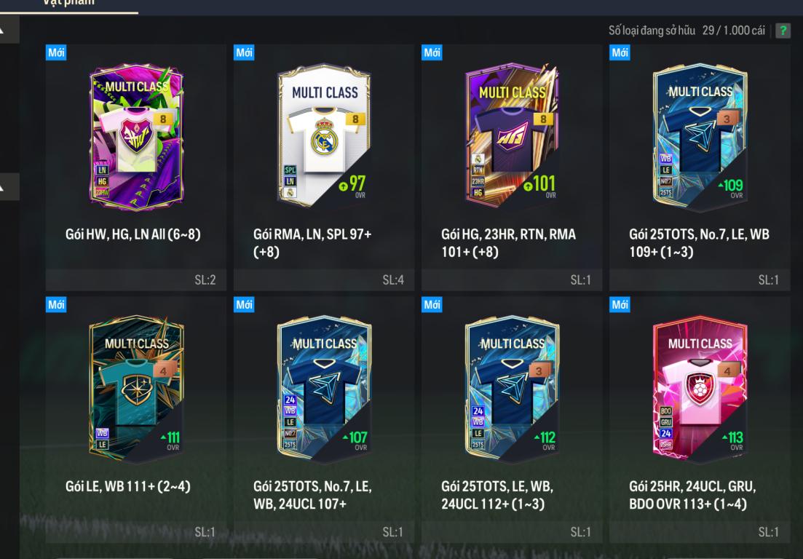
Task: Click the Gói LE, WB 111+ (2~4) title
Action: (x=127, y=485)
